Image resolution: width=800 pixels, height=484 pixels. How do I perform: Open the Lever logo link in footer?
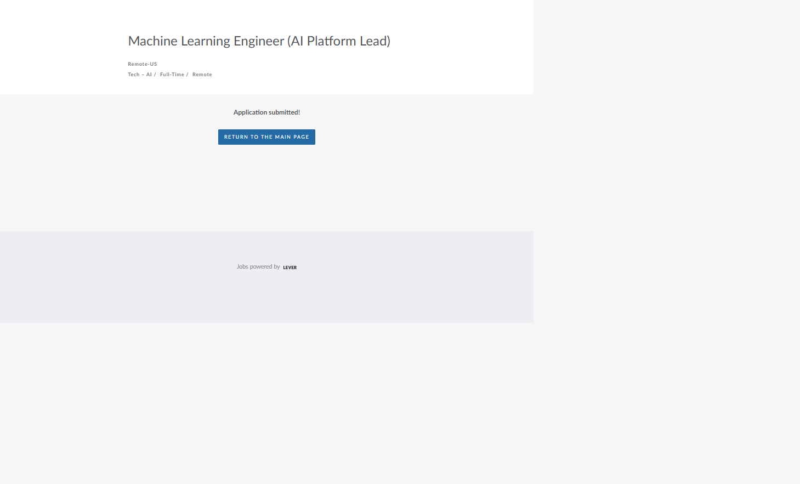coord(290,267)
